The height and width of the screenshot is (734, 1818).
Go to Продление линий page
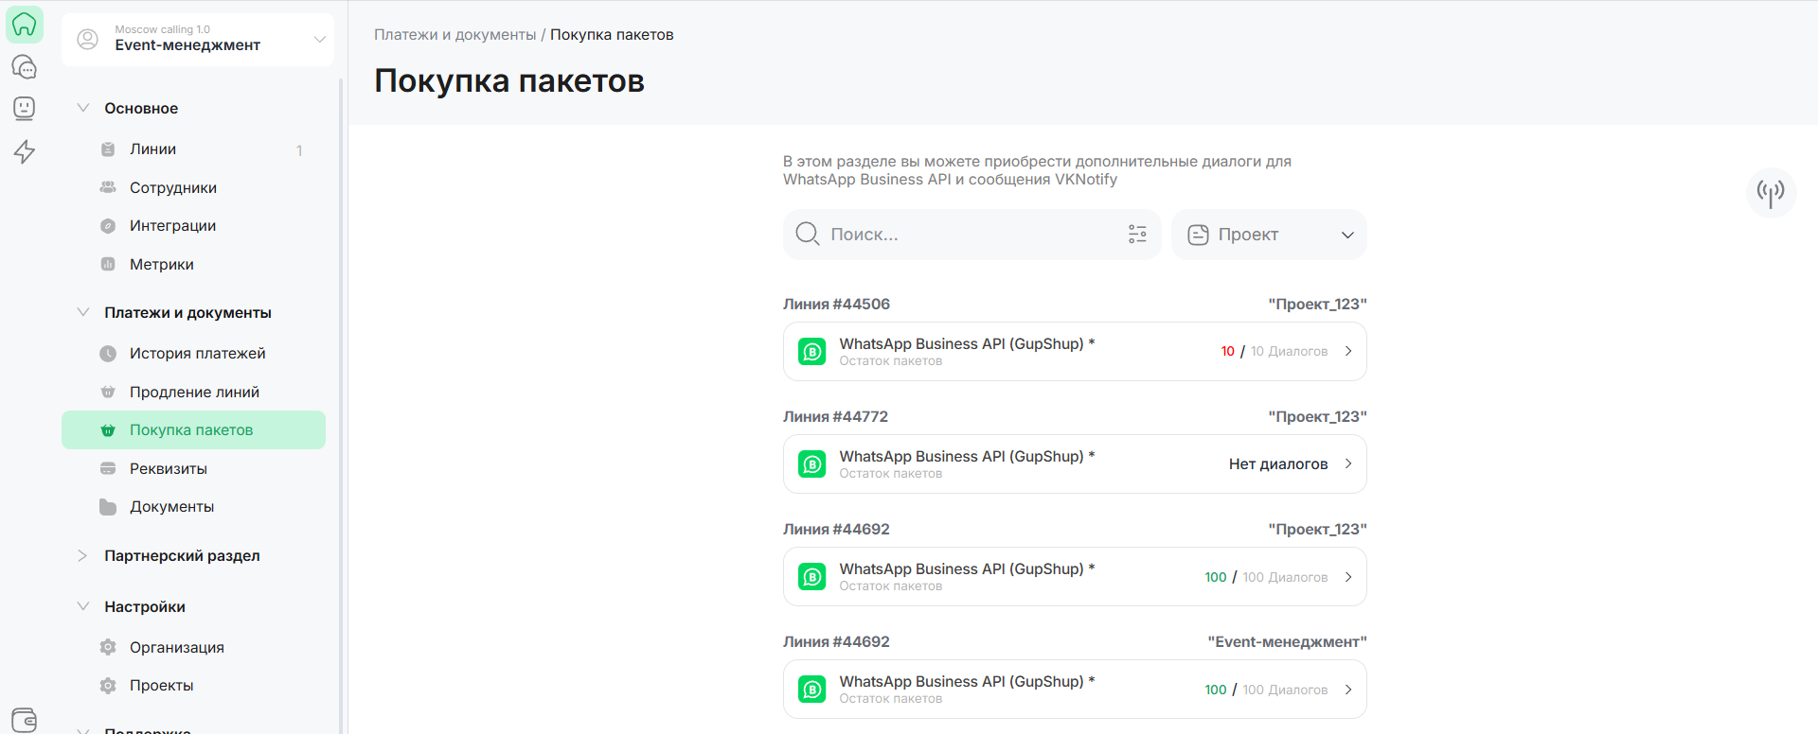click(194, 393)
